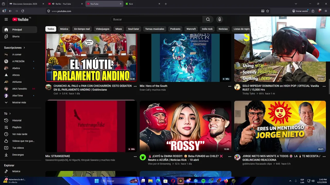Open File Explorer from the taskbar

pyautogui.click(x=150, y=181)
